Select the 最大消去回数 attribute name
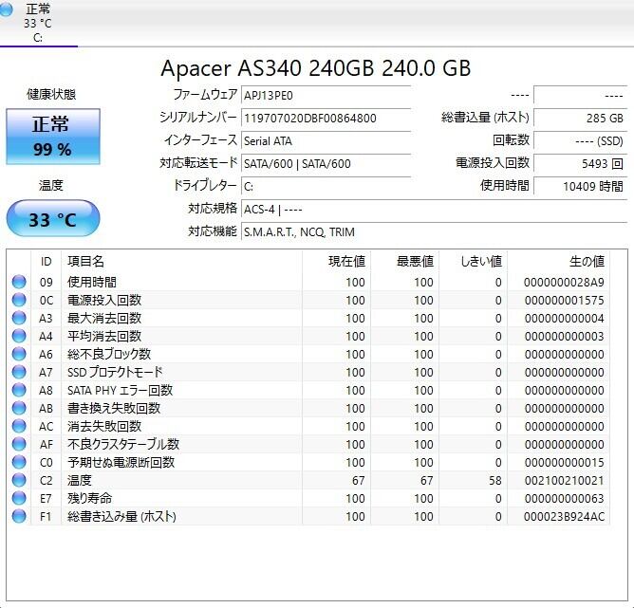Viewport: 634px width, 608px height. click(104, 318)
